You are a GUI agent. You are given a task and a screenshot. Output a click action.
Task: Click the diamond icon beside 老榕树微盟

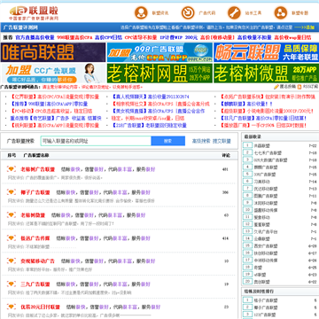pos(12,215)
